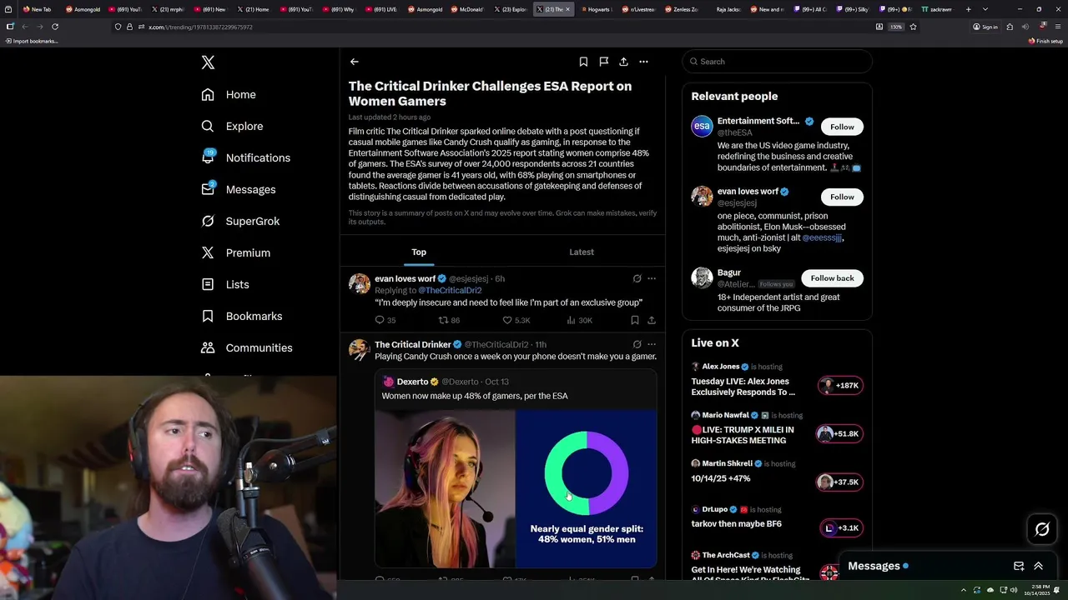Open the browser tab list dropdown

coord(985,9)
